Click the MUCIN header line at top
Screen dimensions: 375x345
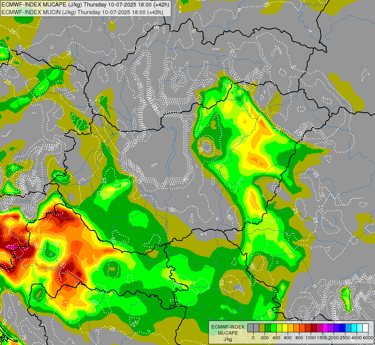82,12
